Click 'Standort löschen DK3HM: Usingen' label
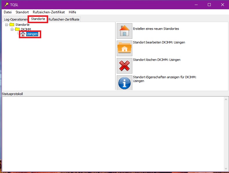229x173 pixels. (x=156, y=60)
